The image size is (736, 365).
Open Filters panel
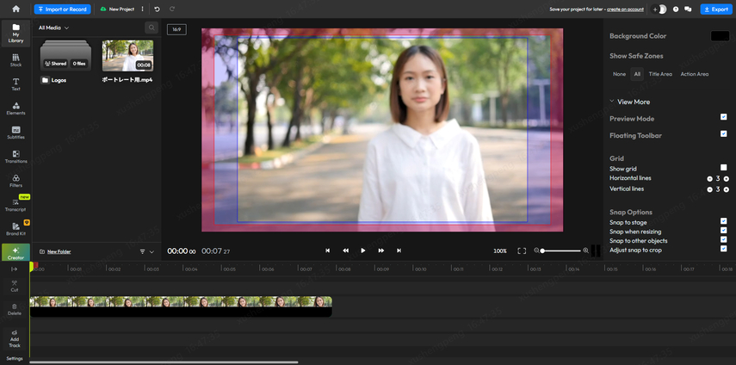pos(16,181)
